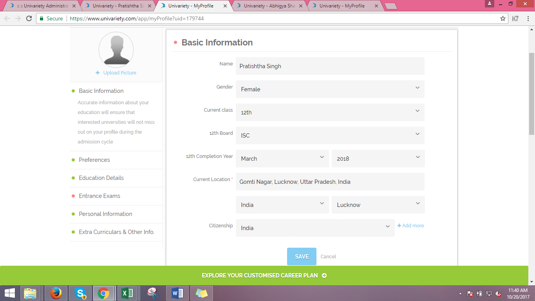535x301 pixels.
Task: Open the Current class dropdown
Action: point(330,112)
